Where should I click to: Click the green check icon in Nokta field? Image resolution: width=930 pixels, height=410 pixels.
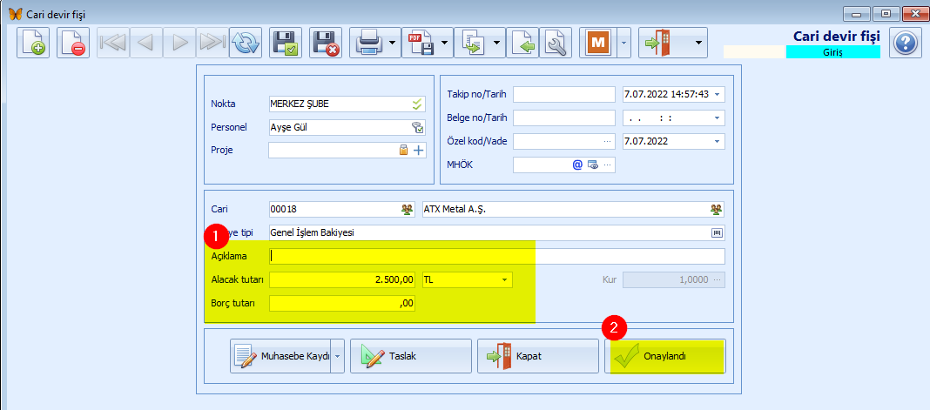[418, 104]
